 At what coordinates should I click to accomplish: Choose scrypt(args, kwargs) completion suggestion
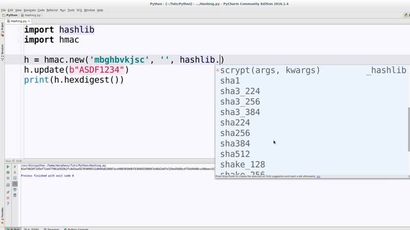tap(311, 70)
